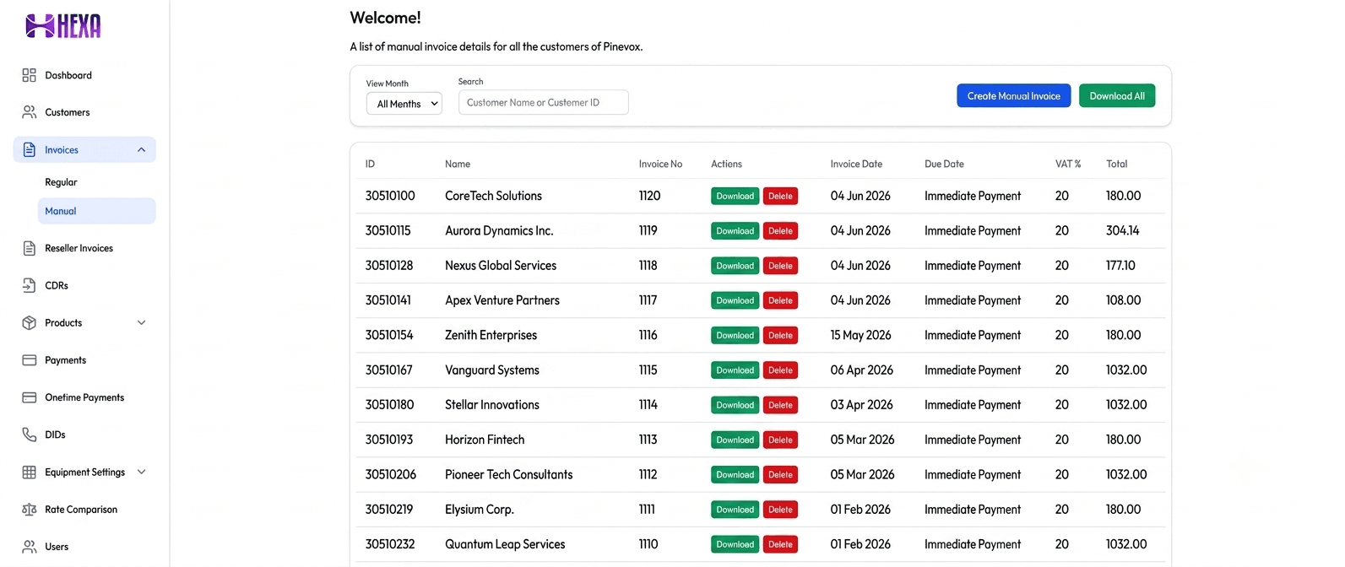Viewport: 1345px width, 567px height.
Task: Delete Vanguard Systems invoice
Action: pos(780,370)
